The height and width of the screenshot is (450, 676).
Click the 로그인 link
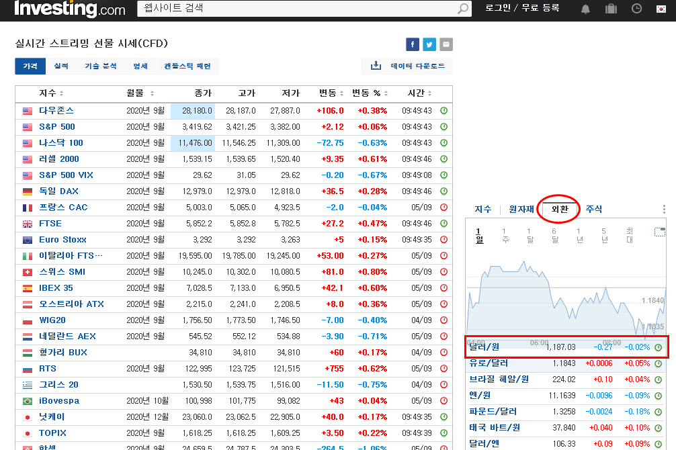point(497,8)
